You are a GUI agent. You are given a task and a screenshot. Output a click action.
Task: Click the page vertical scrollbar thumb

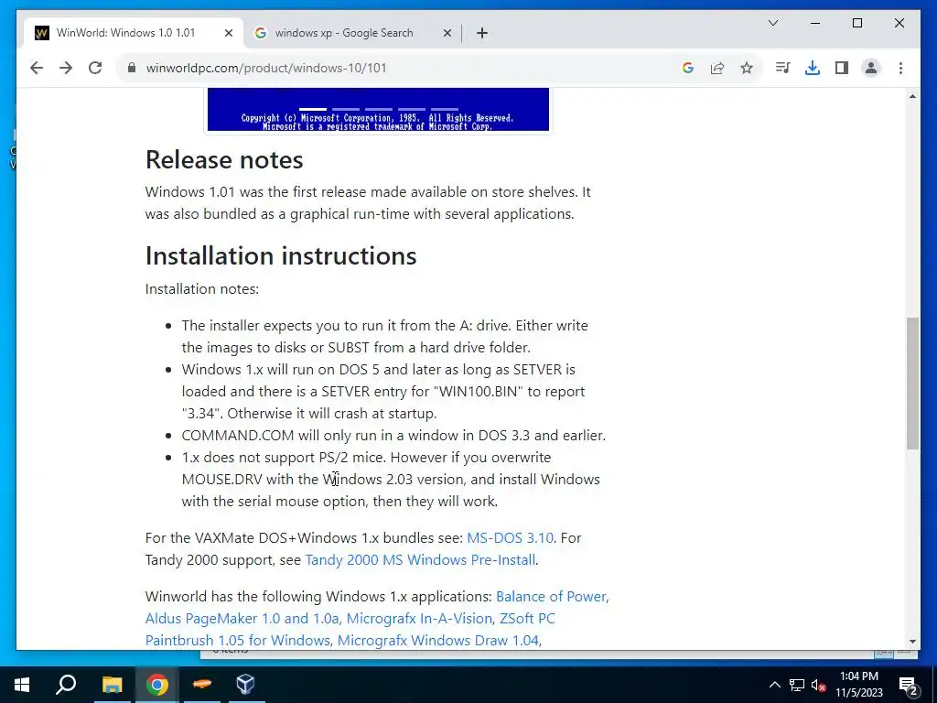point(912,383)
